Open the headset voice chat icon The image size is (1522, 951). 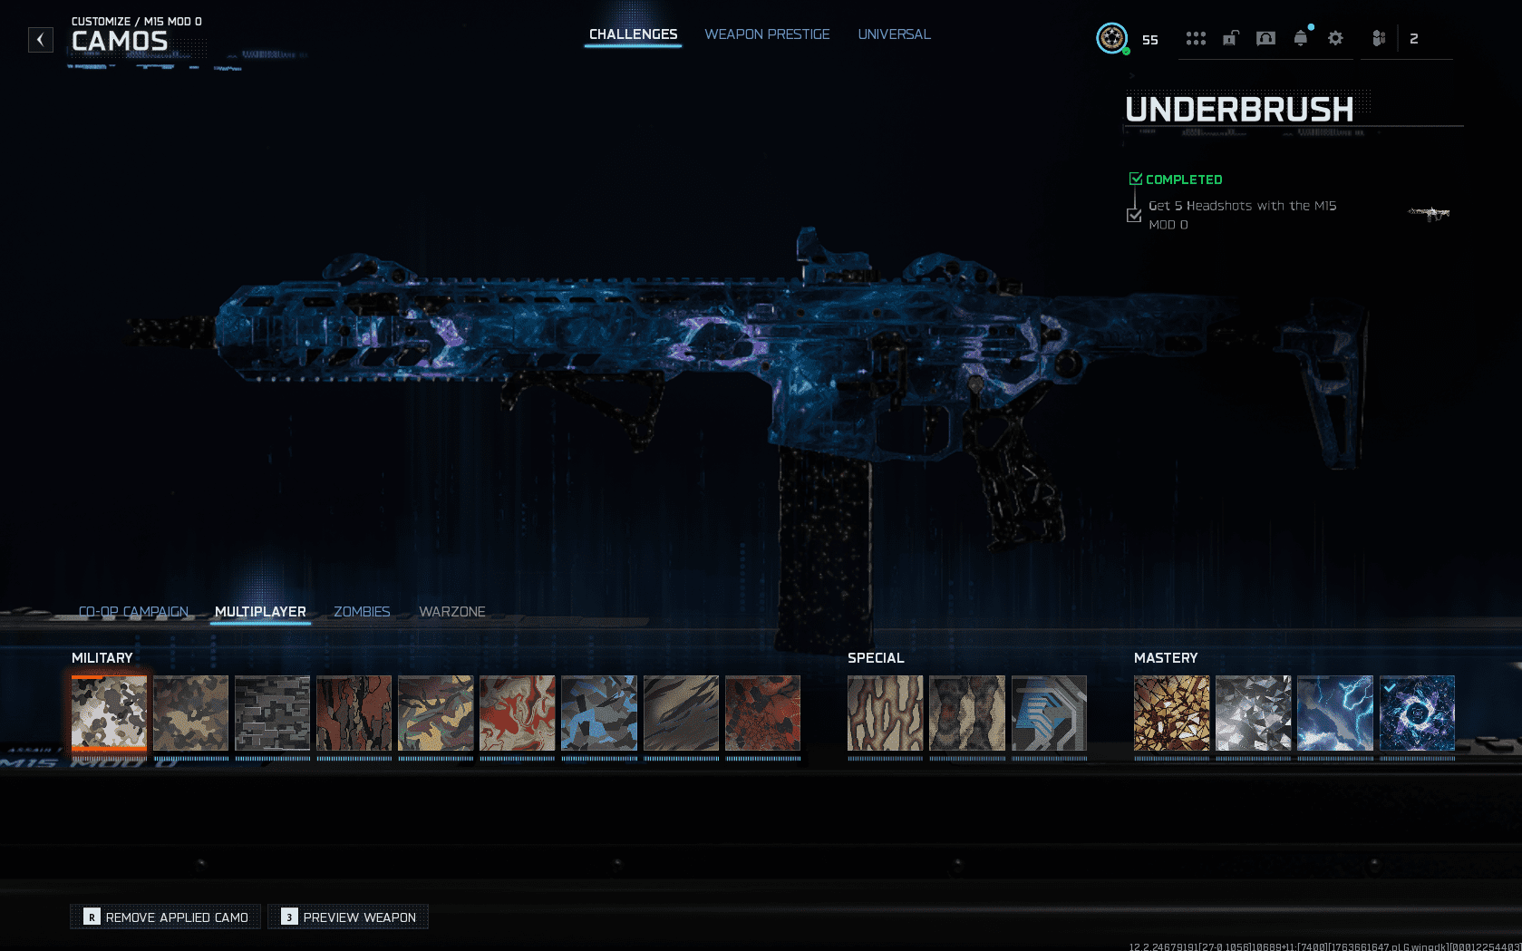click(x=1265, y=38)
